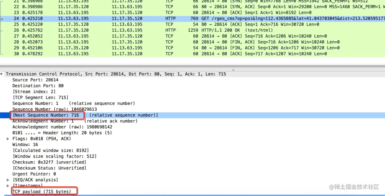Select Sequence Number (raw): 1046029613 line

click(x=55, y=109)
